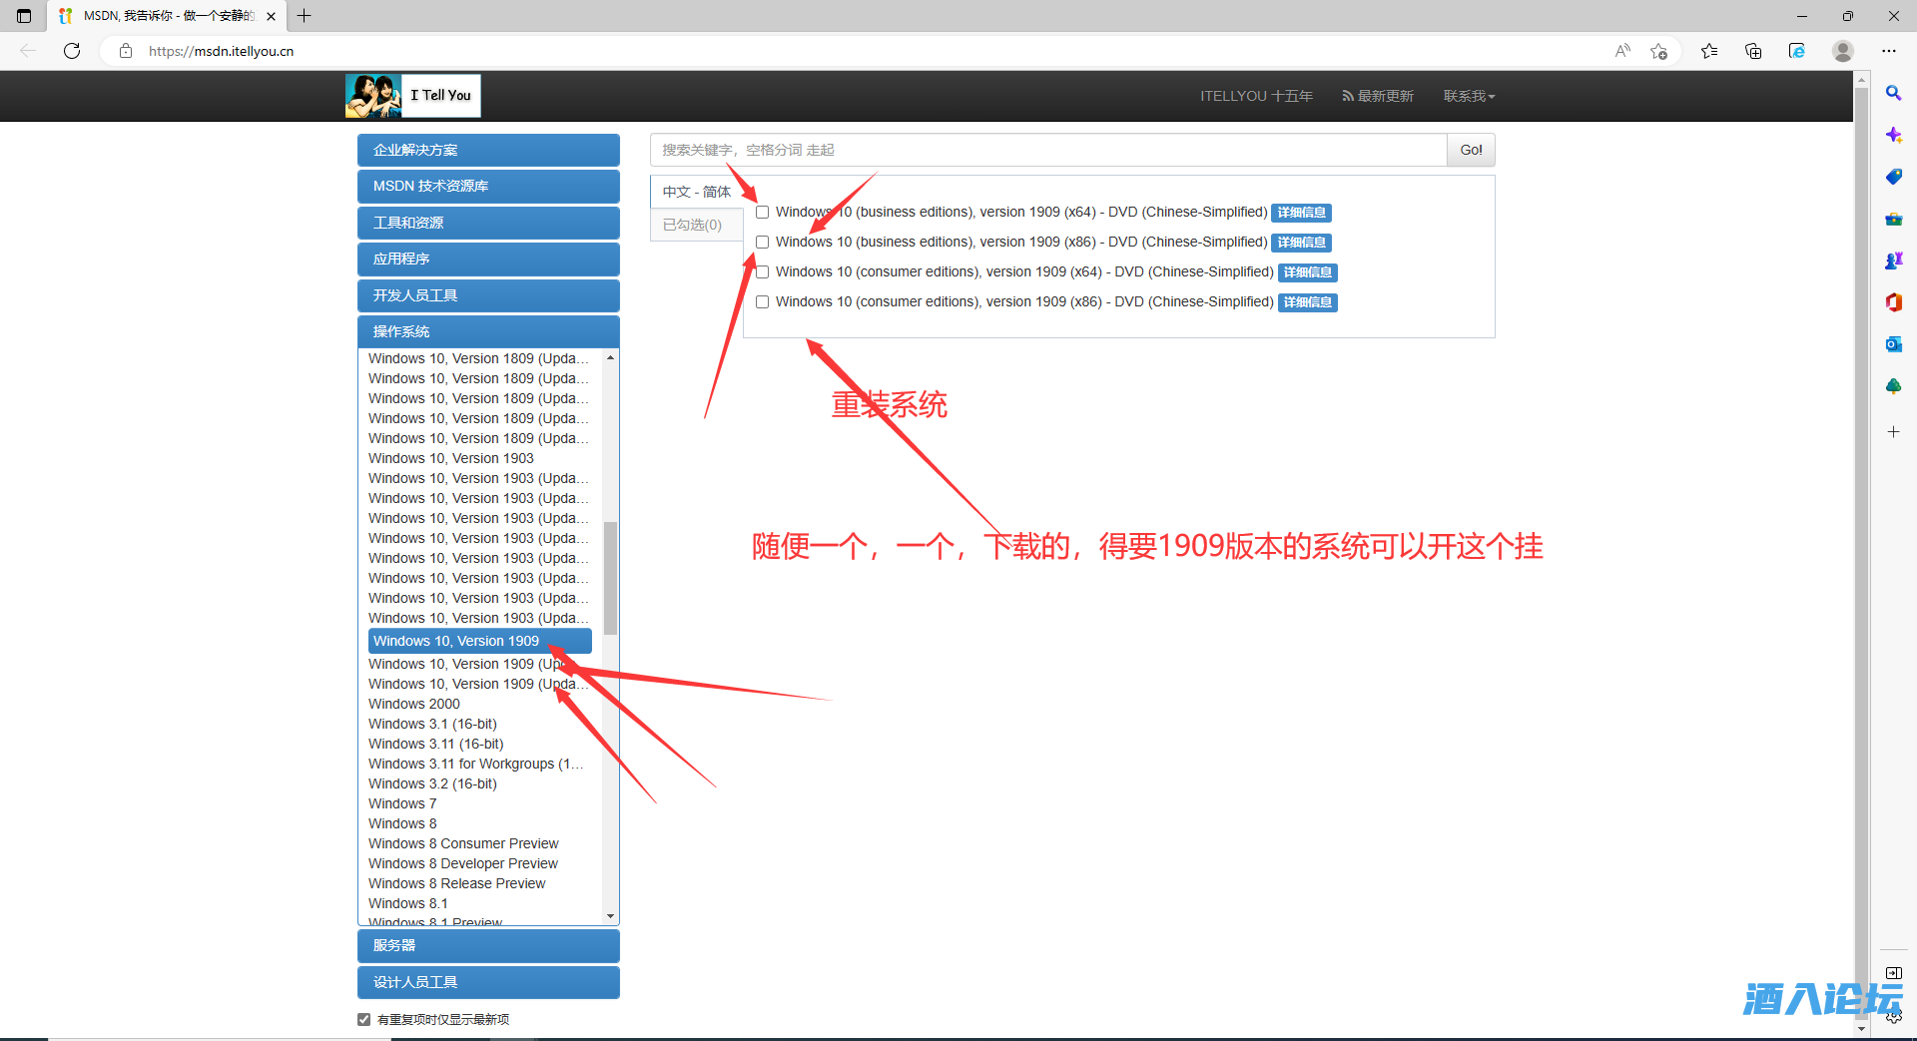Click the Edge sidebar search icon
The height and width of the screenshot is (1041, 1917).
click(1893, 93)
